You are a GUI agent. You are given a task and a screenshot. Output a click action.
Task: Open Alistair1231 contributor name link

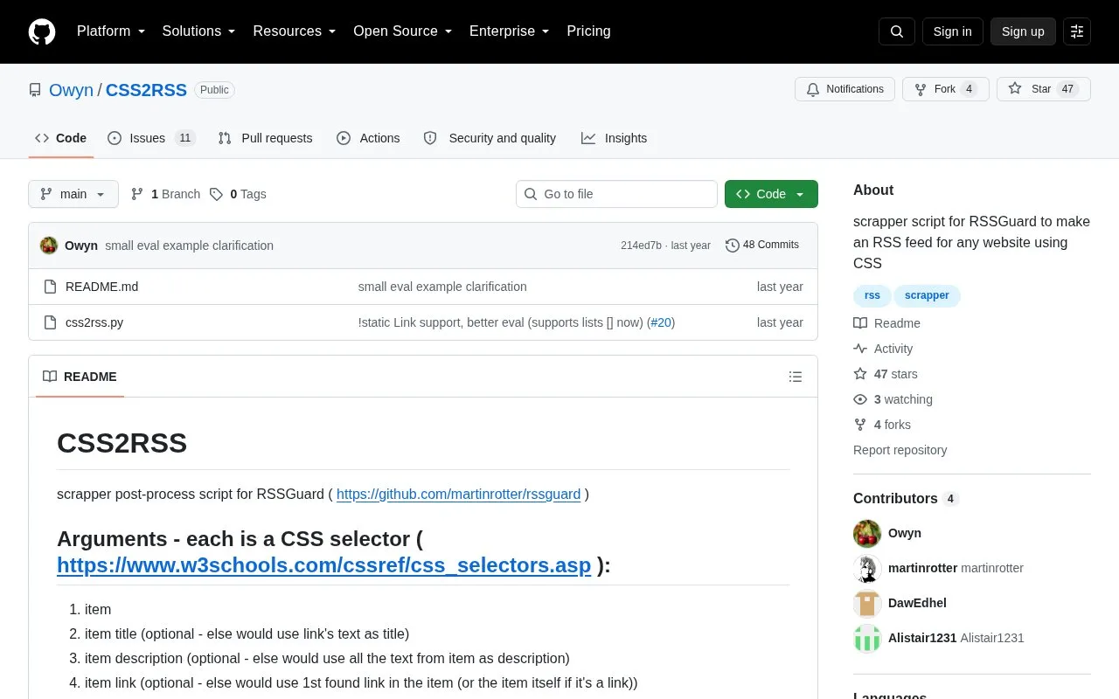click(x=922, y=638)
